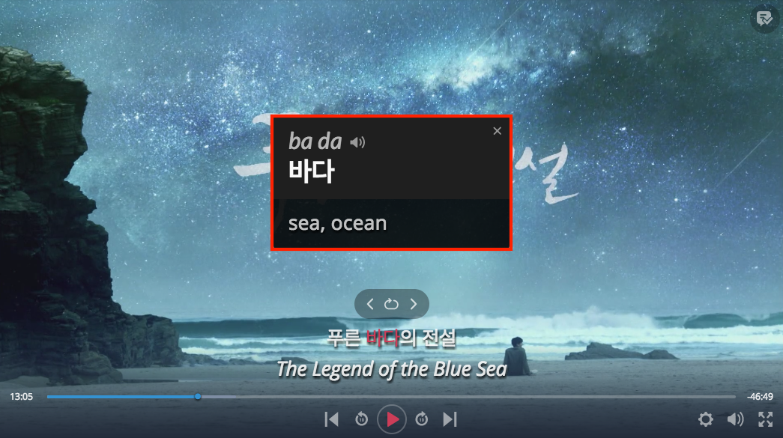Toggle fullscreen mode

pos(766,419)
